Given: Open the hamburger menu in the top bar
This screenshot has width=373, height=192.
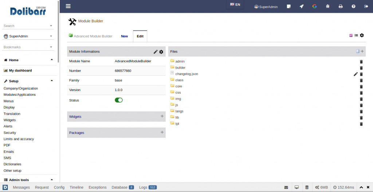Looking at the screenshot, I should (x=68, y=6).
